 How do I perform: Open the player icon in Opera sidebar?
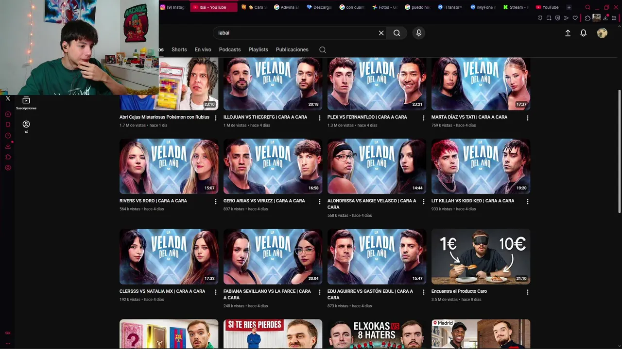pos(8,114)
